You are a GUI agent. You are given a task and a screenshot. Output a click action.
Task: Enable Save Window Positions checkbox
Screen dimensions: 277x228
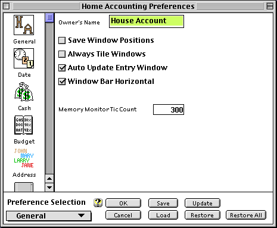click(62, 40)
